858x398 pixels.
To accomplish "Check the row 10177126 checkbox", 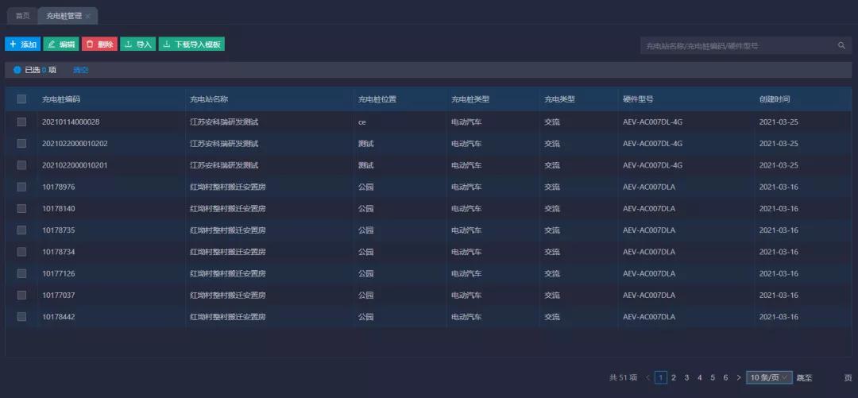I will 21,273.
